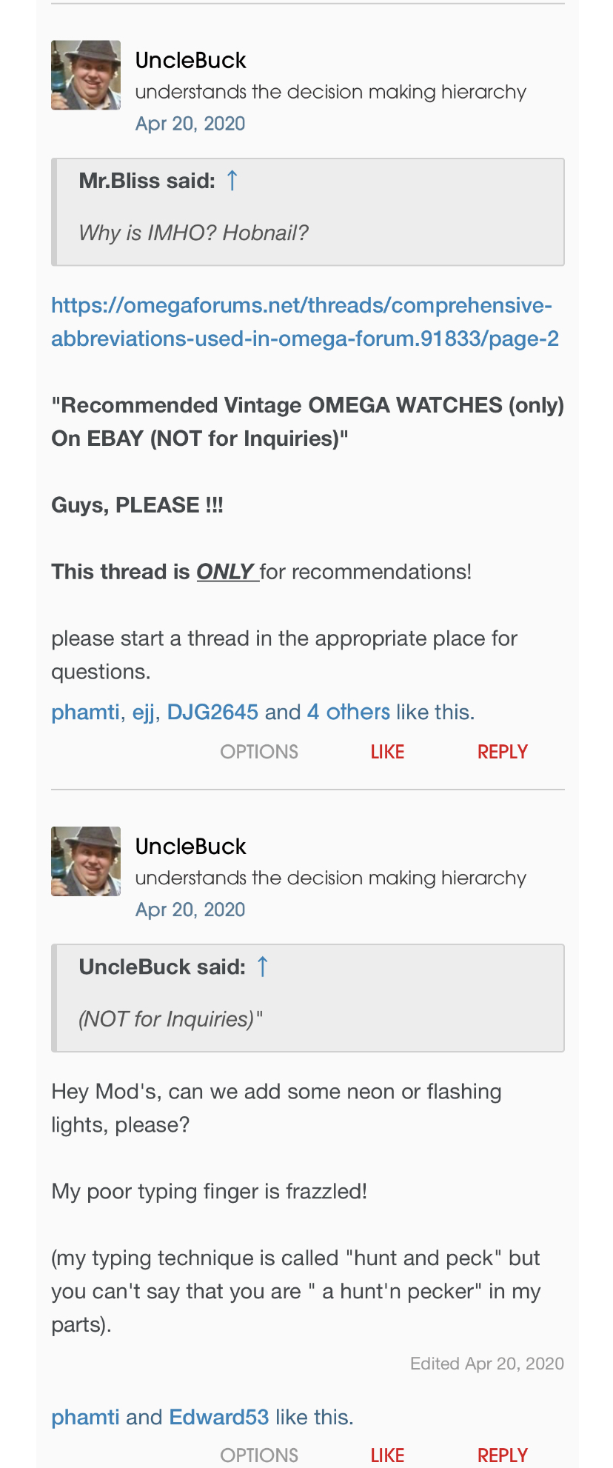View the '4 others' who liked the post
The image size is (613, 1468).
[348, 712]
